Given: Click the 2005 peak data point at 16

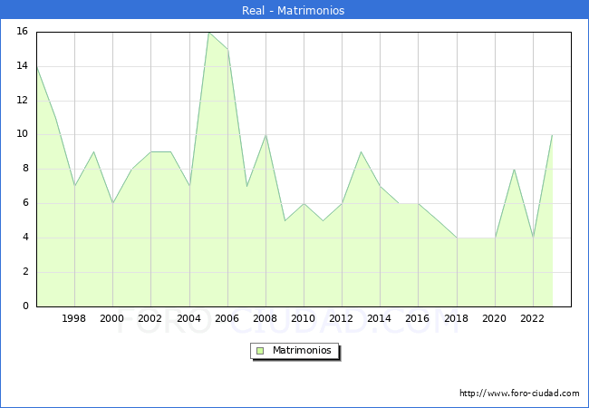Looking at the screenshot, I should (208, 33).
